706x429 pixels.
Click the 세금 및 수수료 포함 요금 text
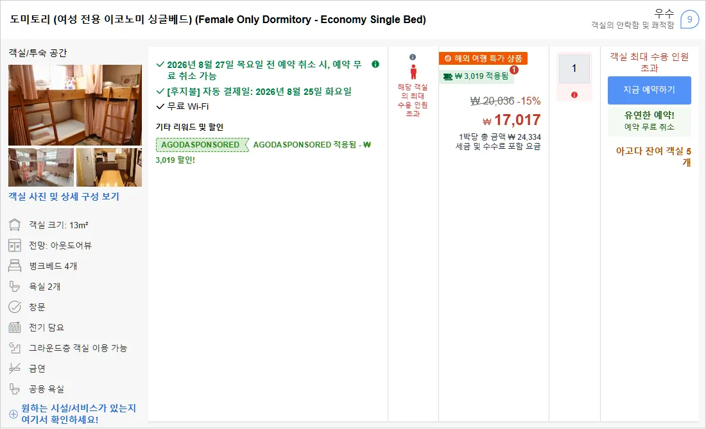pyautogui.click(x=499, y=146)
